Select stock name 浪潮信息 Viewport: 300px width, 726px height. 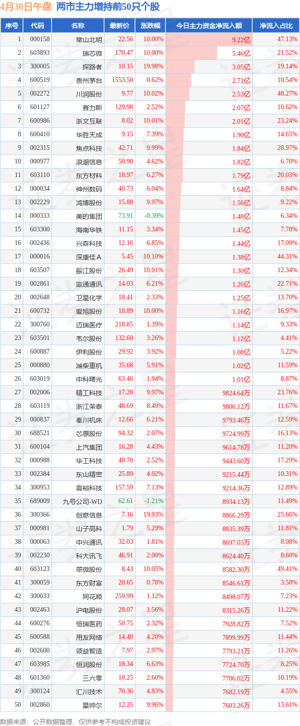[89, 162]
